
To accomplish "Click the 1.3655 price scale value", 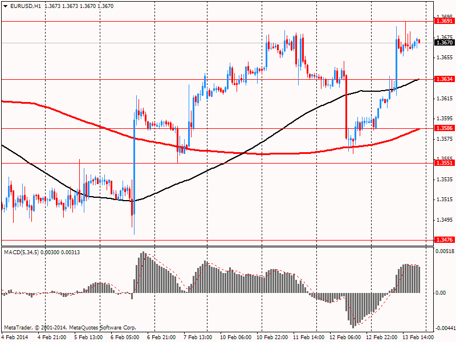I will (445, 58).
